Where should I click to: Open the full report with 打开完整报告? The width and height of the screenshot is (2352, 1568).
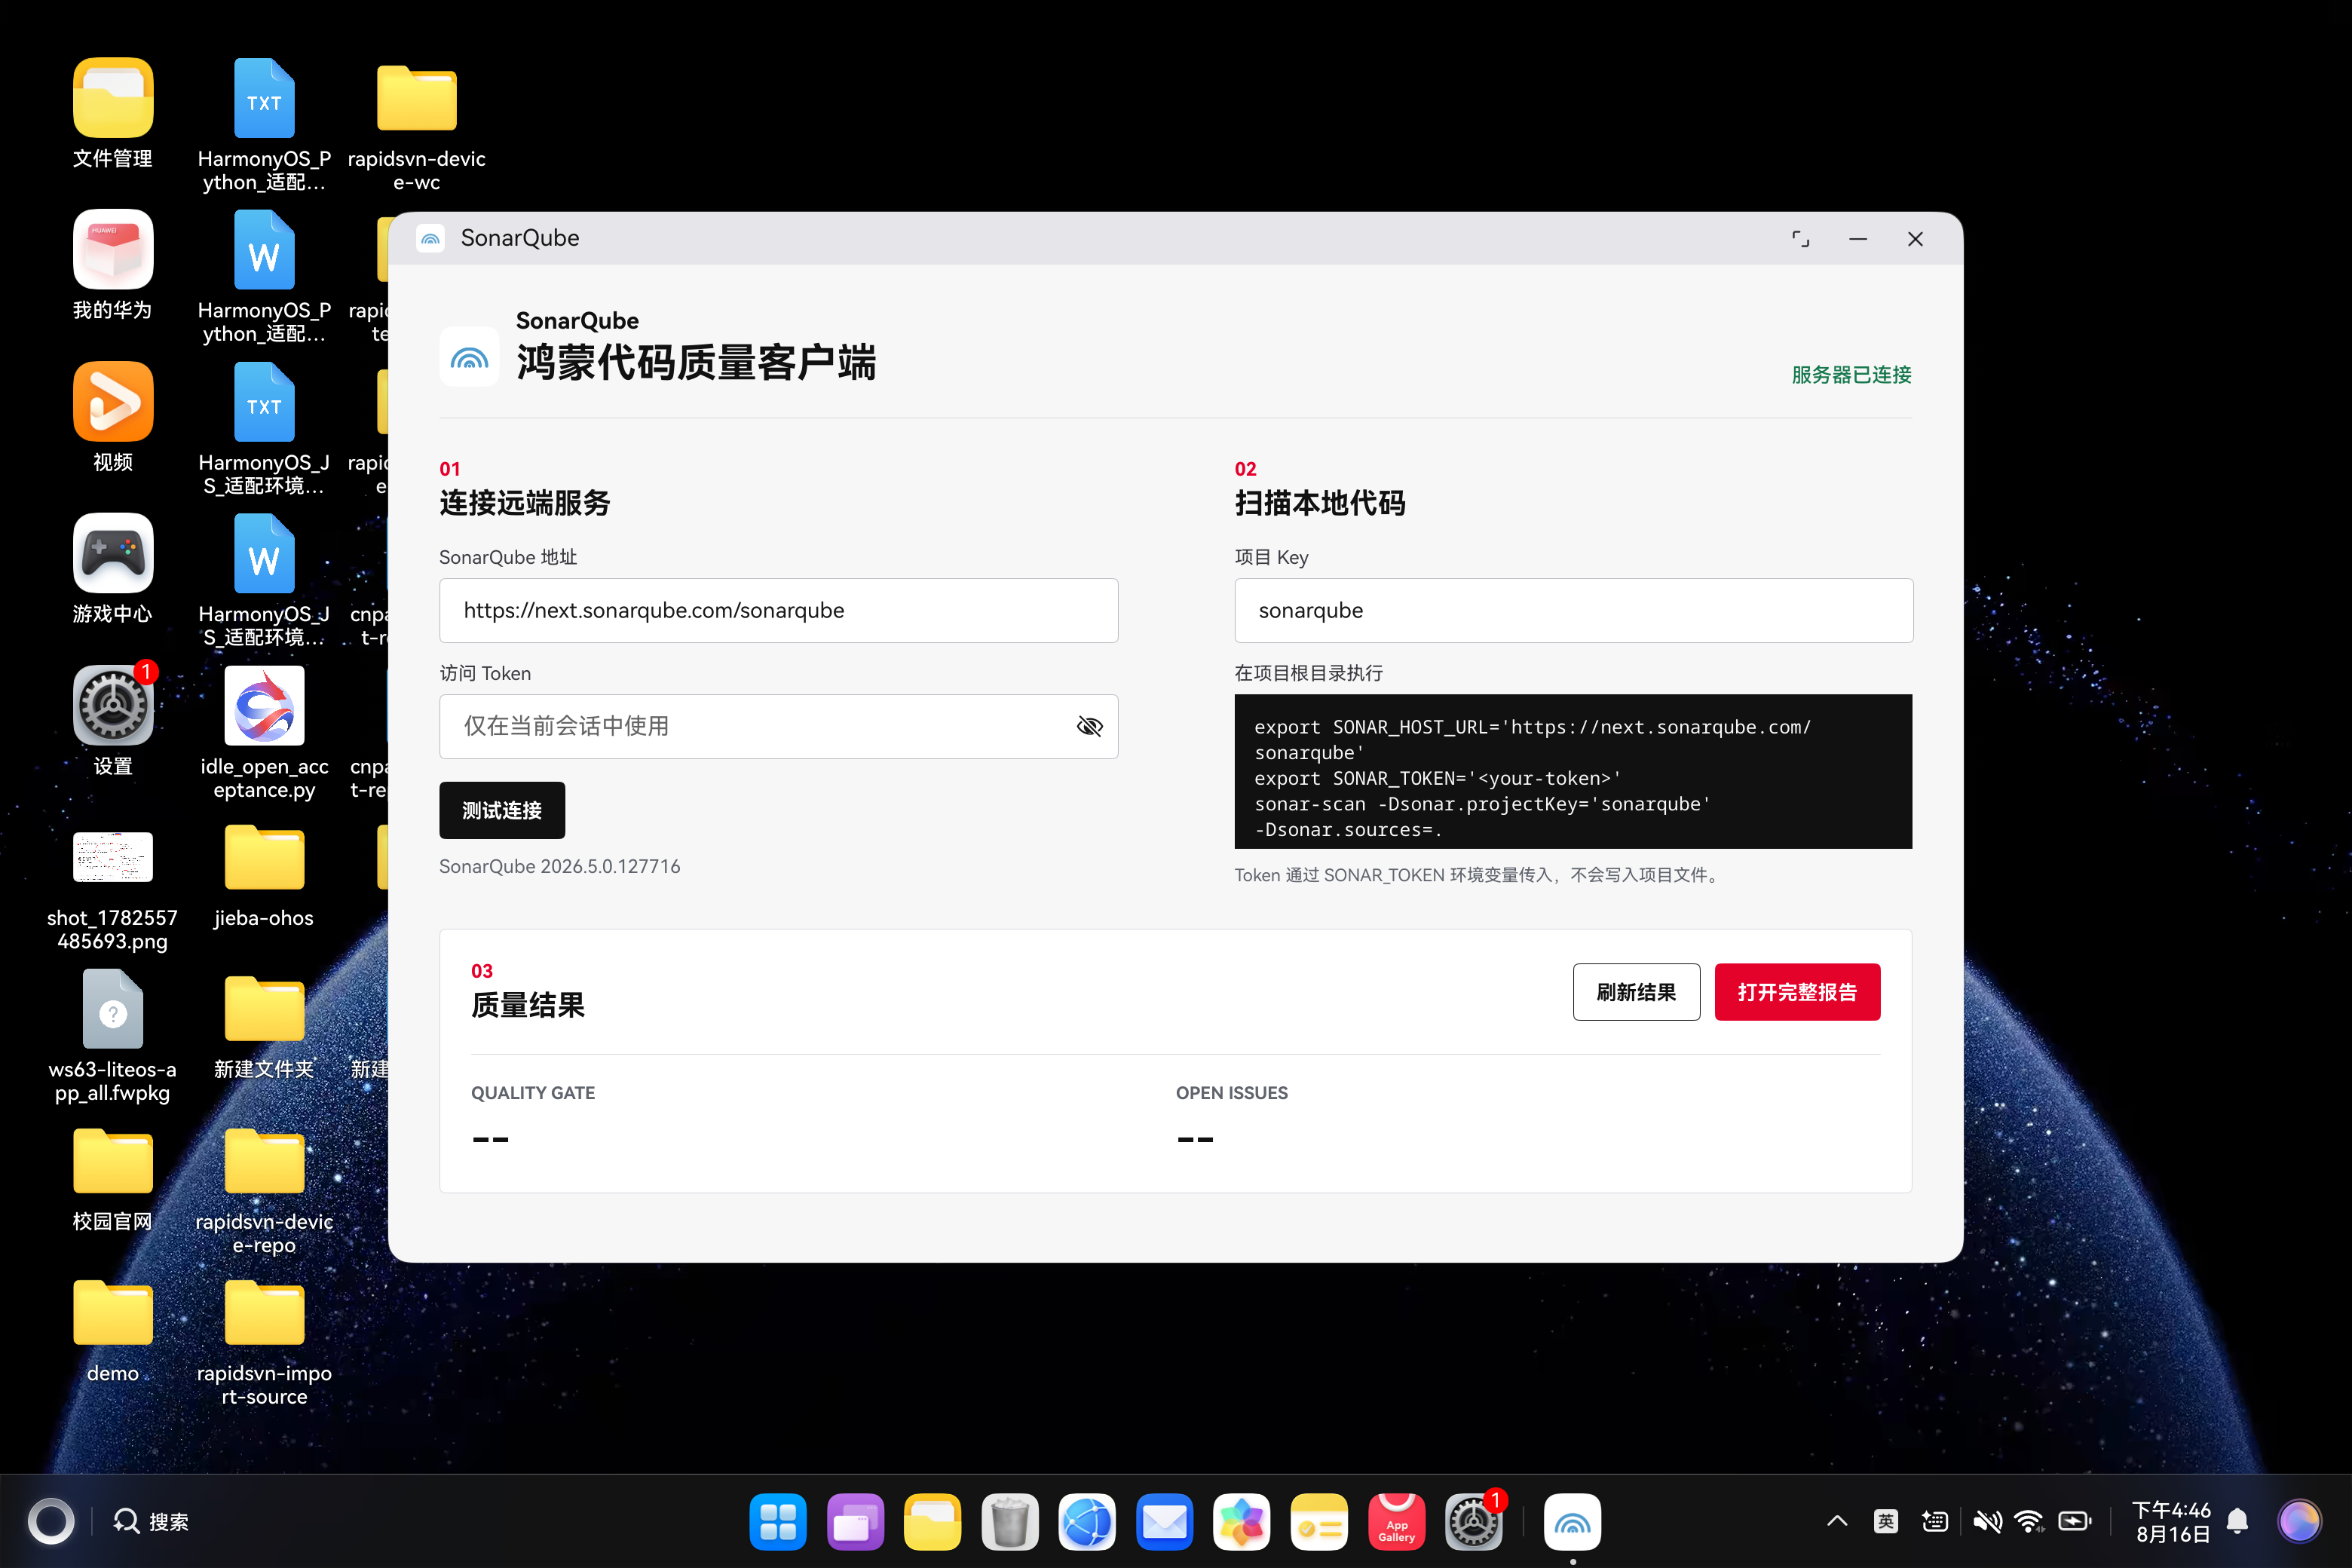(1797, 992)
